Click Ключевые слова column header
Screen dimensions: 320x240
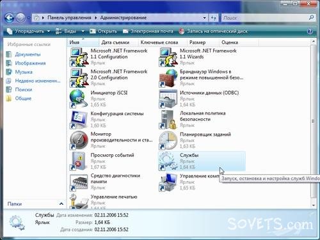(x=163, y=42)
